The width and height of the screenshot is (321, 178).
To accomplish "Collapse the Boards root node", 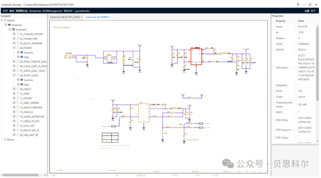I will pos(1,20).
